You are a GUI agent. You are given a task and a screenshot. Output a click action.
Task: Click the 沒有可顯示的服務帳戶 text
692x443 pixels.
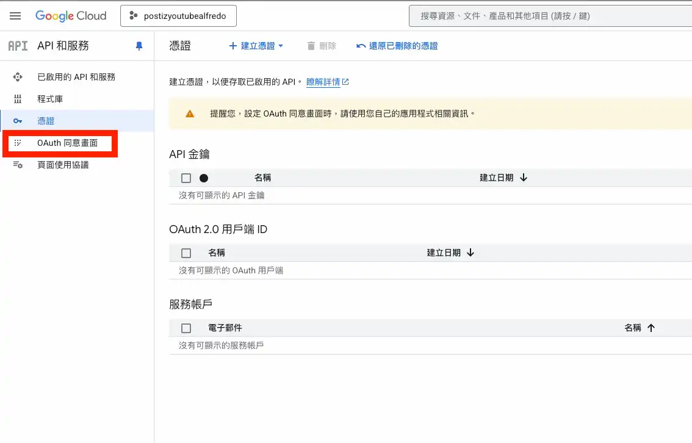[221, 345]
